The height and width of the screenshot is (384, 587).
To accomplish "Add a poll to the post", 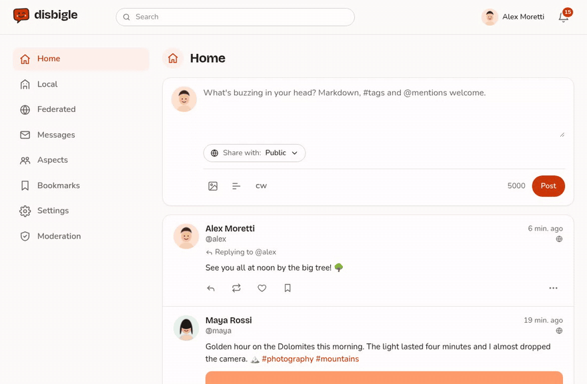I will (x=236, y=186).
